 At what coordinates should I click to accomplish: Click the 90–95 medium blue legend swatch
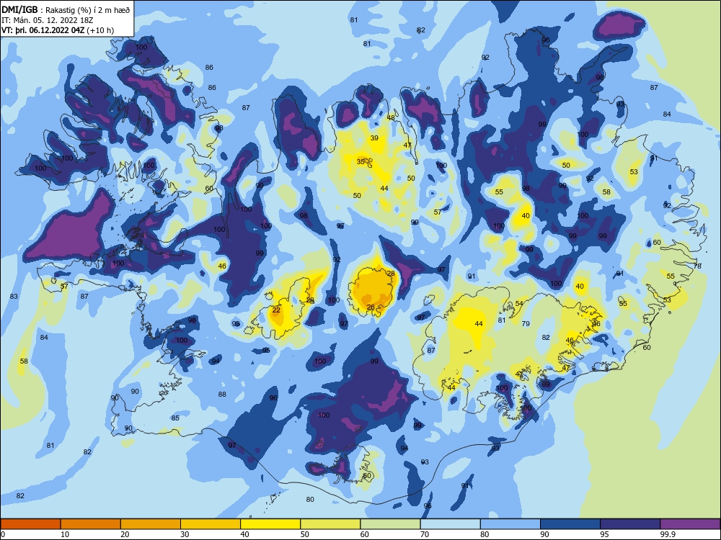[x=570, y=524]
